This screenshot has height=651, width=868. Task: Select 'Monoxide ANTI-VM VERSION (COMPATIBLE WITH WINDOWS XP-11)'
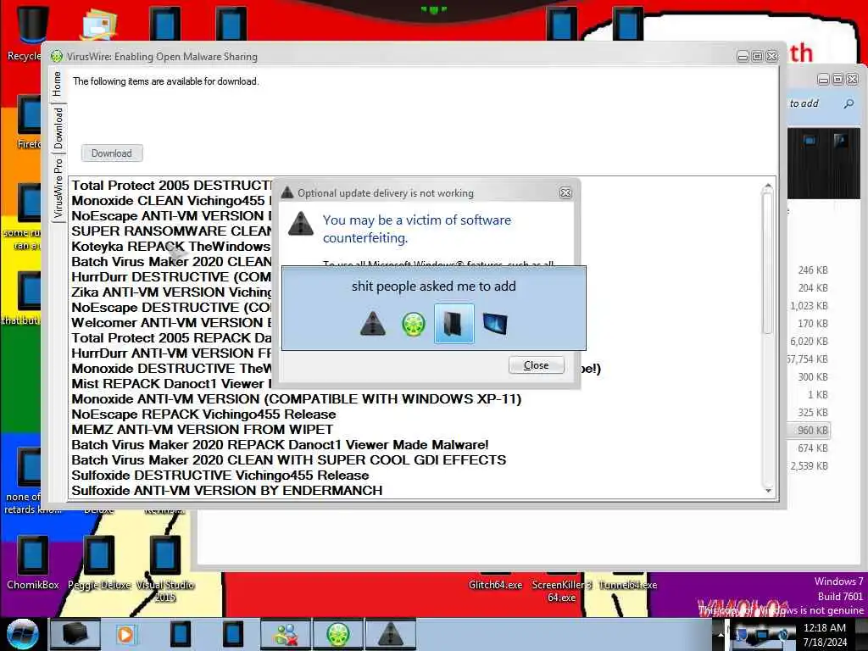click(296, 399)
